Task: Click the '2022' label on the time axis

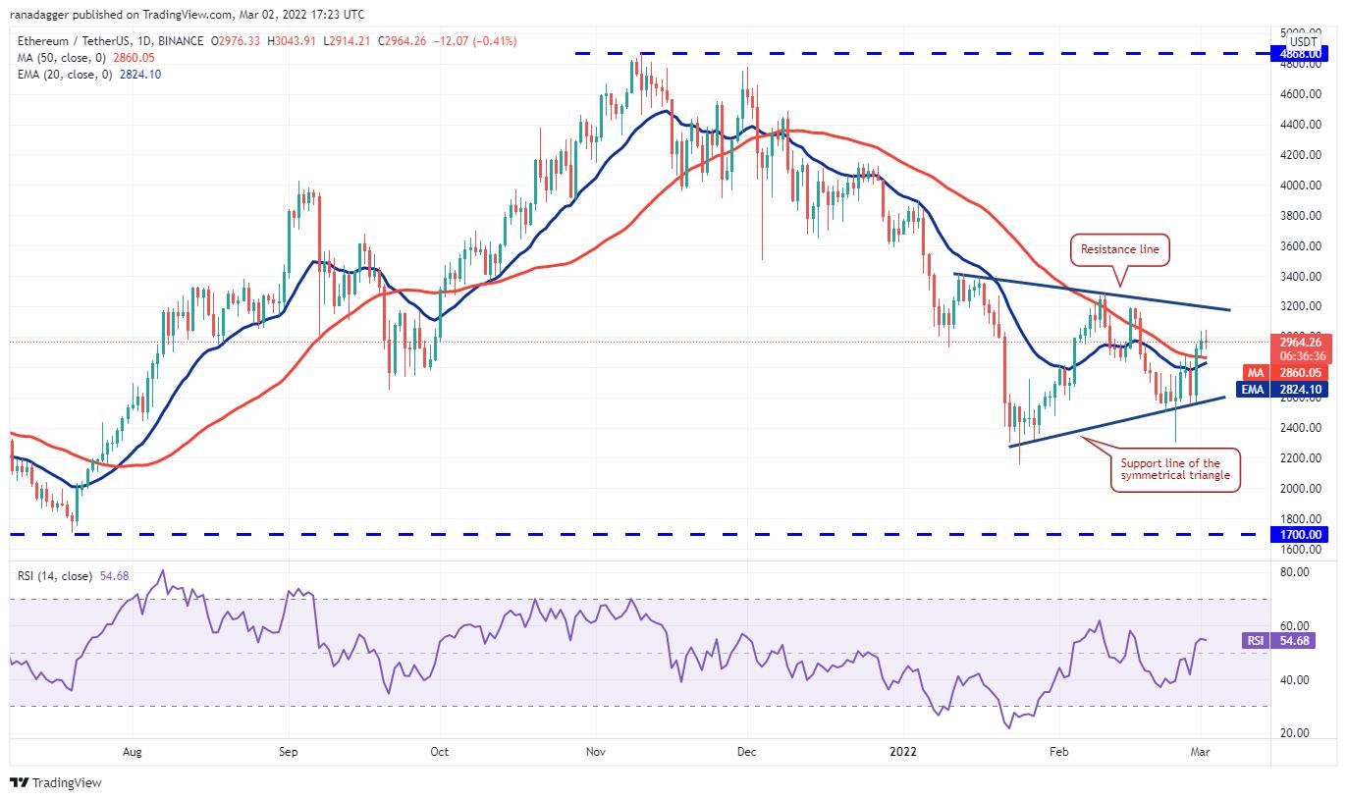Action: pyautogui.click(x=901, y=751)
